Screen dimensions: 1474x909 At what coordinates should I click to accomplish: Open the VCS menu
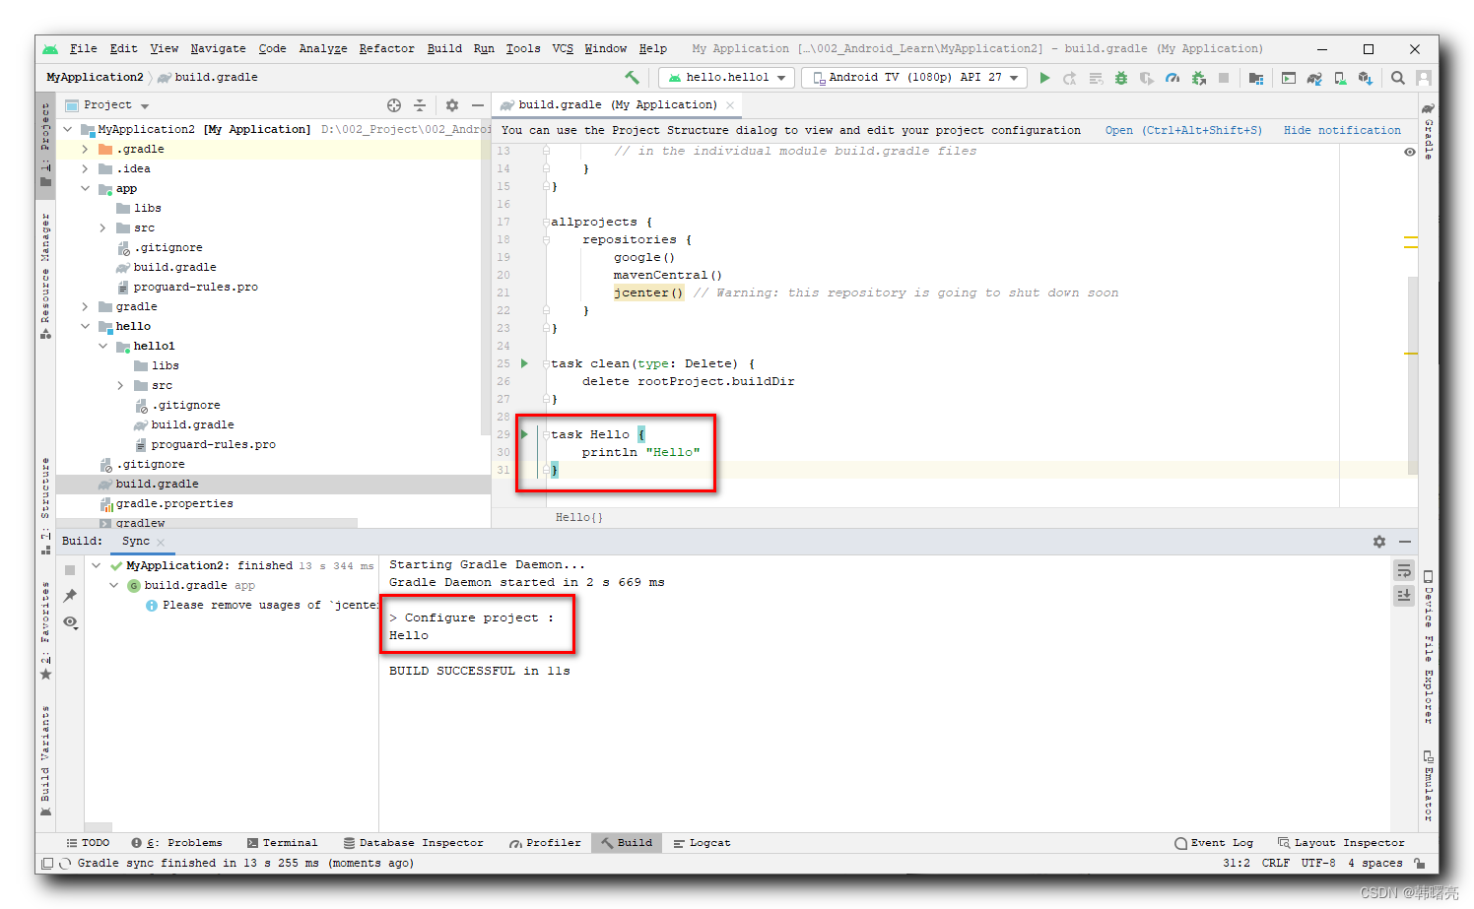coord(563,49)
